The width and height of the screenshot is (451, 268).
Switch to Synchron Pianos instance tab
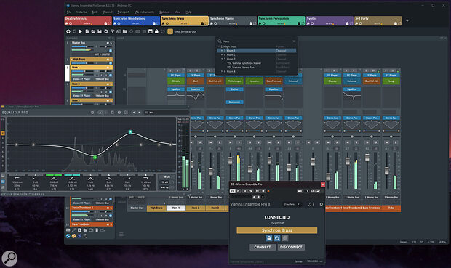click(233, 20)
